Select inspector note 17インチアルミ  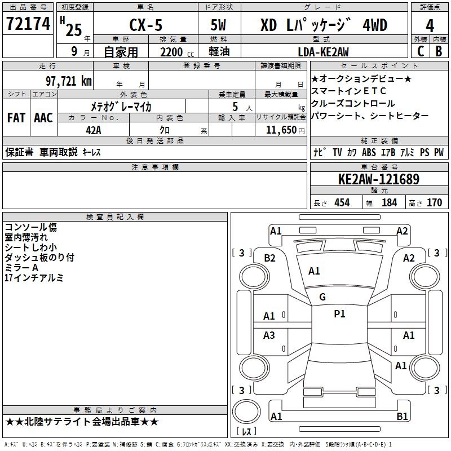(x=34, y=277)
